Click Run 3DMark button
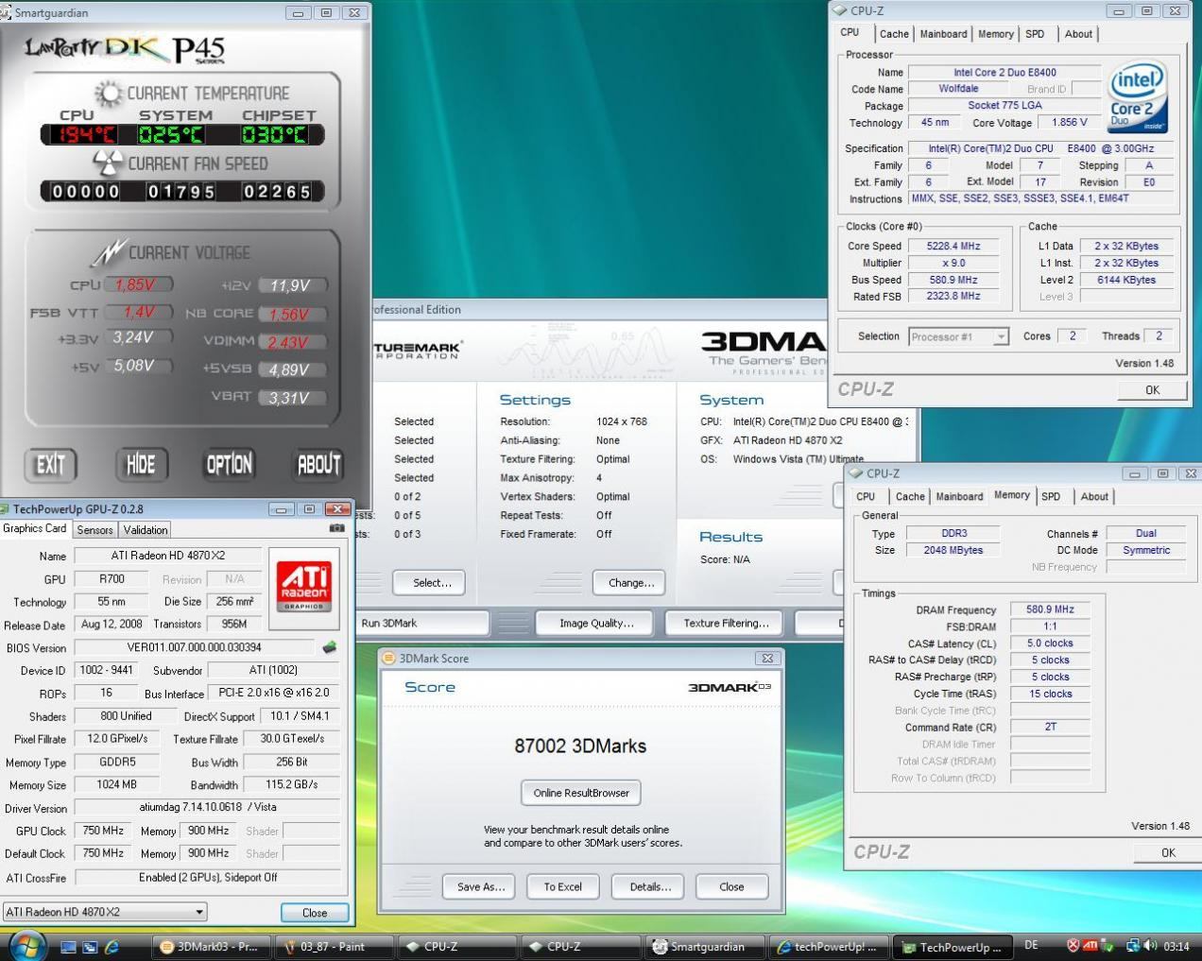This screenshot has height=961, width=1202. pyautogui.click(x=421, y=623)
